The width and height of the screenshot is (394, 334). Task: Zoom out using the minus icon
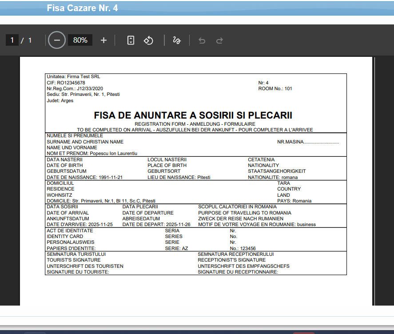click(x=56, y=40)
